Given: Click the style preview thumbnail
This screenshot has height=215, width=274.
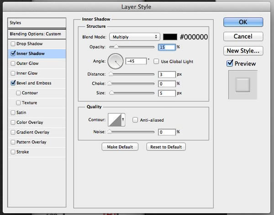Looking at the screenshot, I should pos(243,85).
